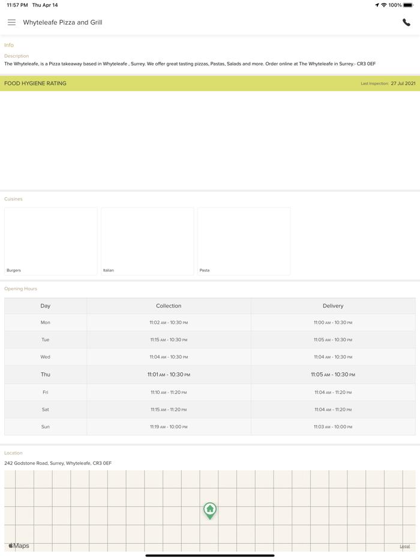This screenshot has height=560, width=420.
Task: Open the Apple Maps logo
Action: click(19, 546)
